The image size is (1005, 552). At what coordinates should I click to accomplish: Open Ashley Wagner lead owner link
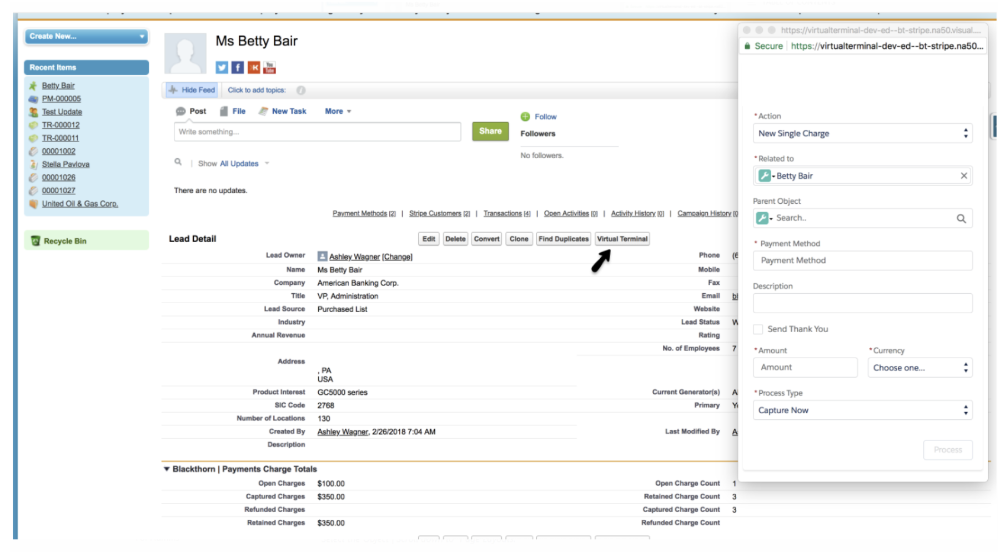[354, 257]
